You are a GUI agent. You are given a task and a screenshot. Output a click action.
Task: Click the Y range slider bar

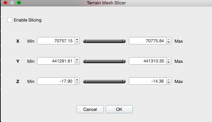click(x=104, y=61)
